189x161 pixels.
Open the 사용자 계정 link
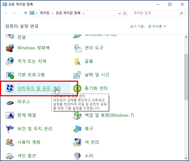pos(29,142)
